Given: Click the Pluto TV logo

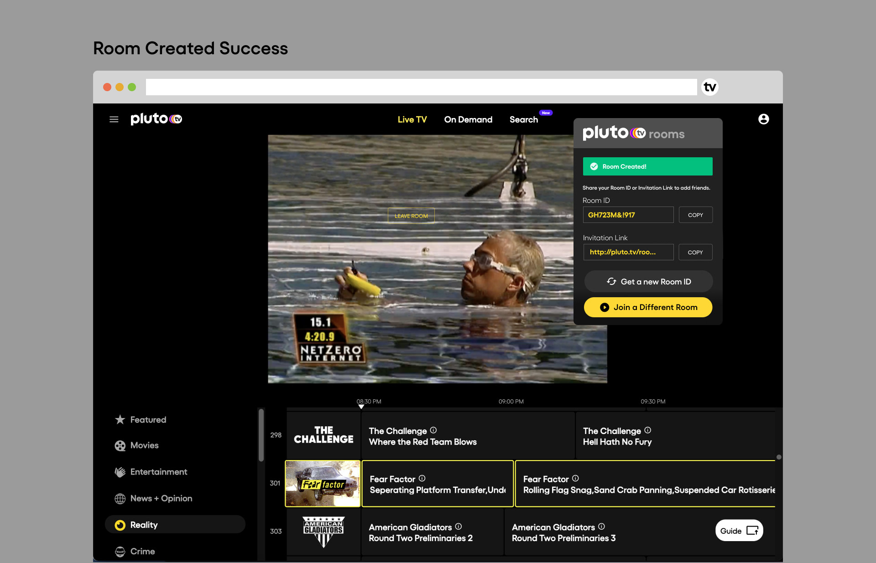Looking at the screenshot, I should click(x=156, y=119).
